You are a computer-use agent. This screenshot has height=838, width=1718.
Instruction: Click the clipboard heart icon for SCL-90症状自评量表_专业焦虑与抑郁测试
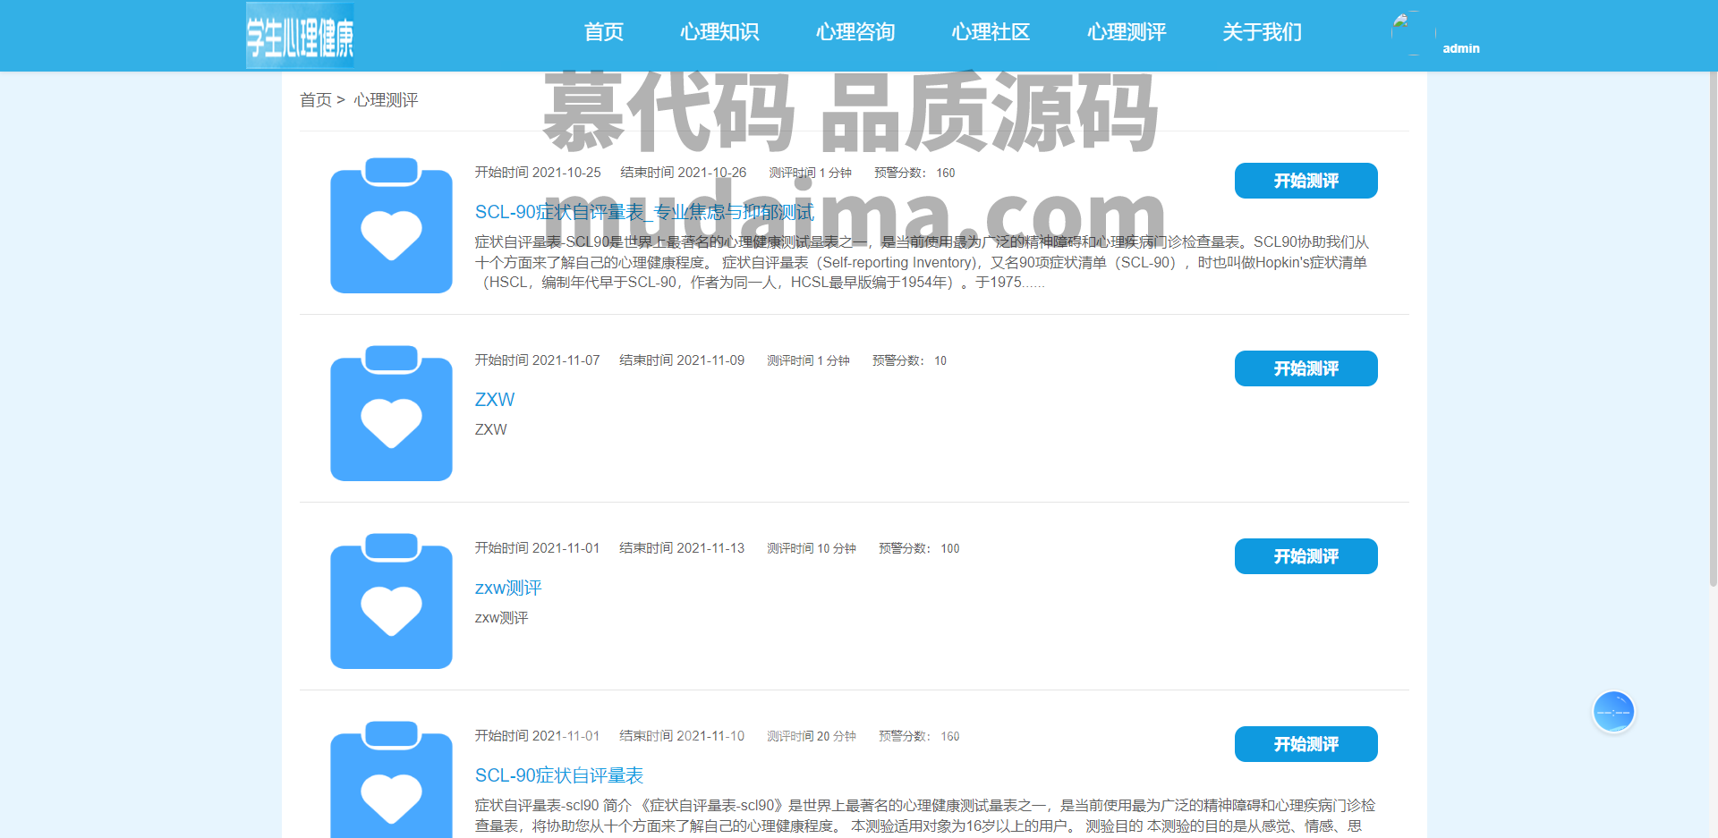(391, 225)
